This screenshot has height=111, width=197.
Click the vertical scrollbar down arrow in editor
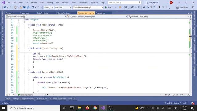[191, 92]
